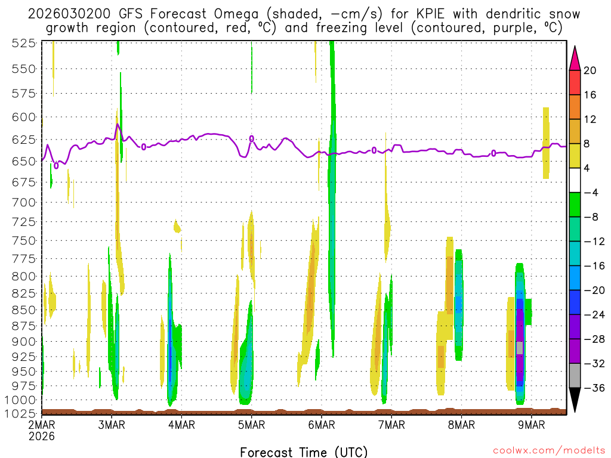This screenshot has height=458, width=611.
Task: Click the 1025 pressure level label
Action: (x=20, y=413)
